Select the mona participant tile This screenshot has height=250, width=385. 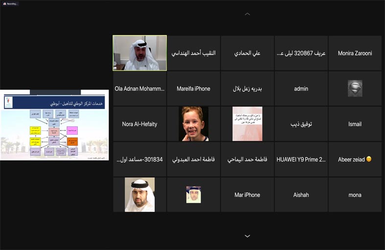point(355,195)
